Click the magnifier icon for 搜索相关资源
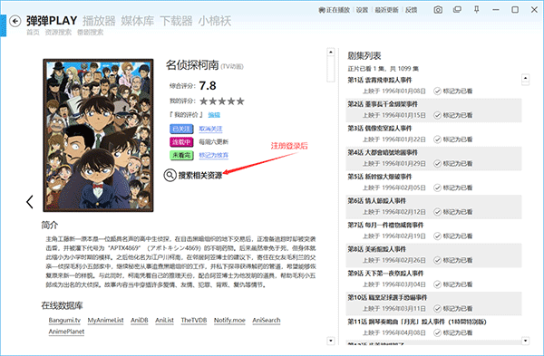Screen dimensions: 544x356 point(170,176)
